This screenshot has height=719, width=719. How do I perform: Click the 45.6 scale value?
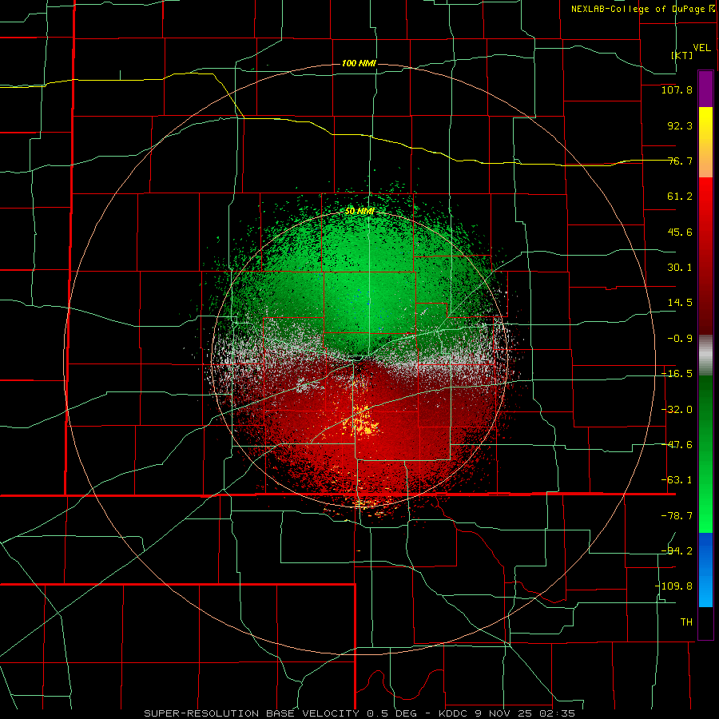pos(680,232)
